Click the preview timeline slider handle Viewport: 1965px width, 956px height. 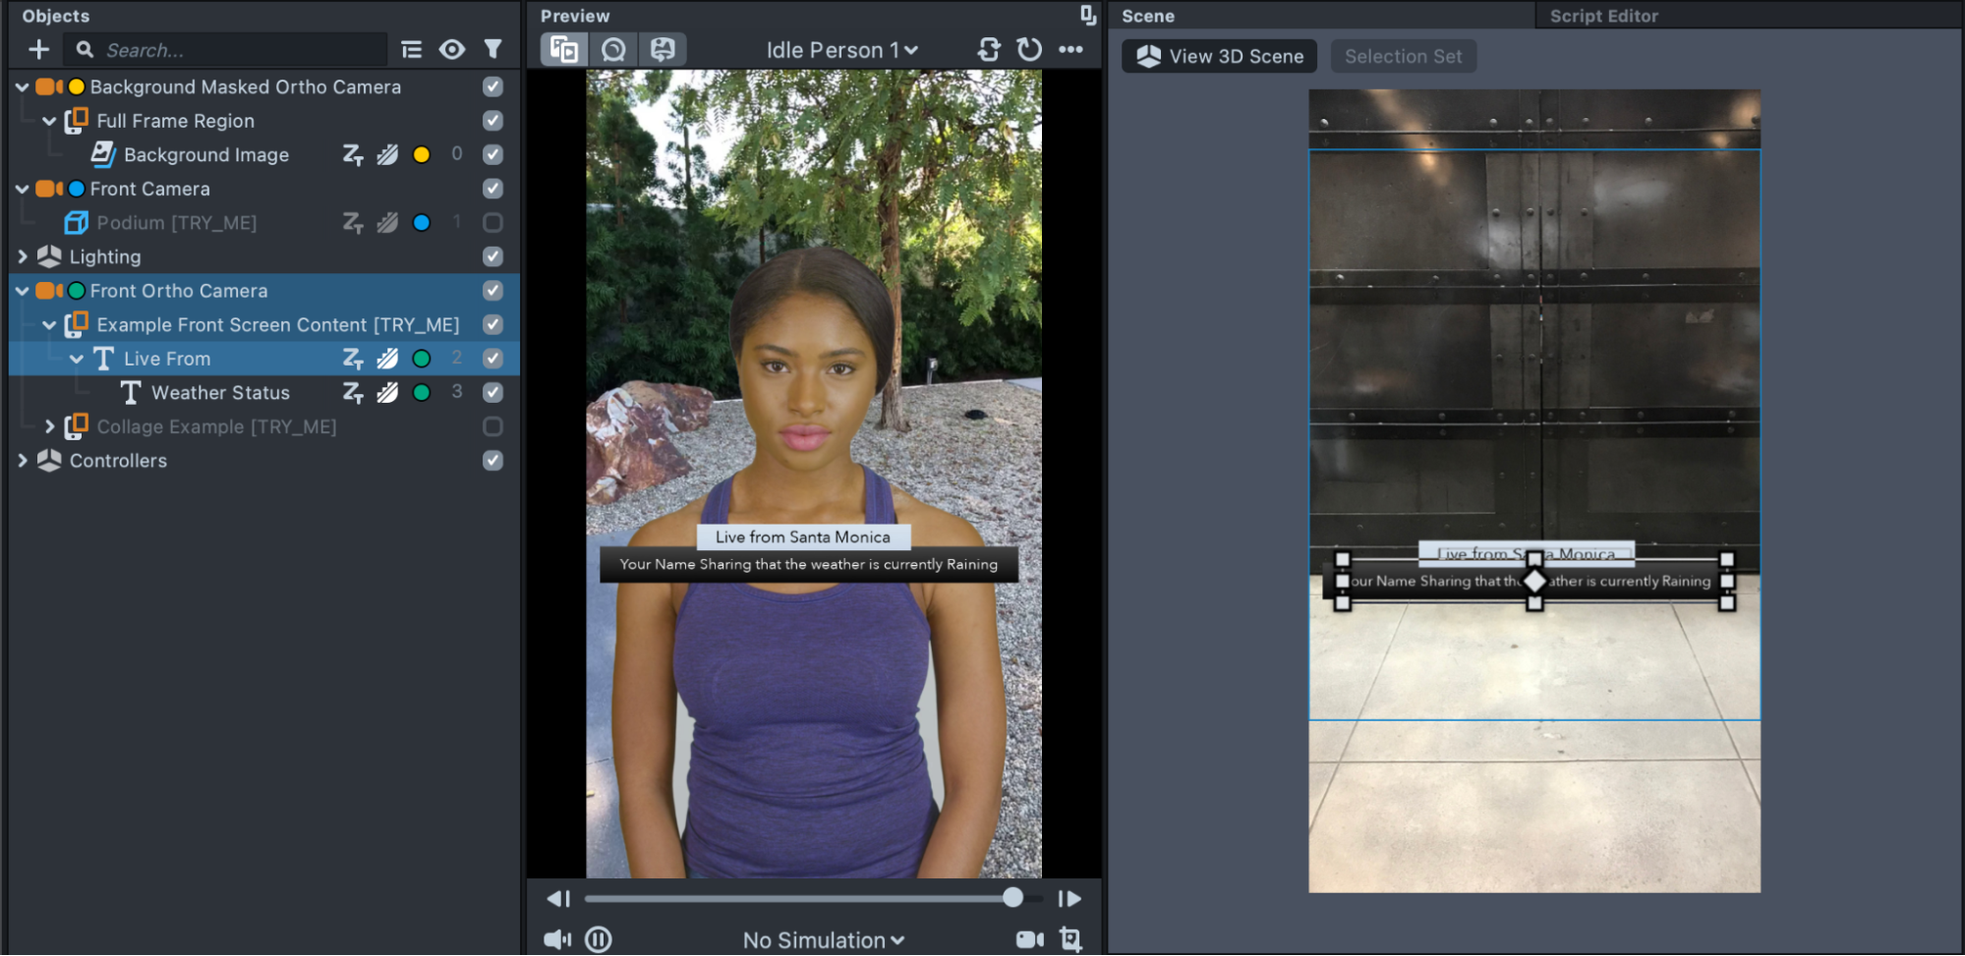click(x=1012, y=898)
